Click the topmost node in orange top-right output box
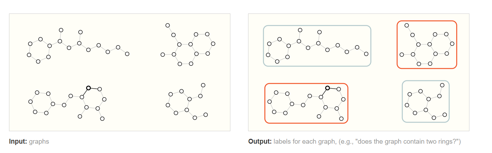The height and width of the screenshot is (153, 492). pos(407,25)
